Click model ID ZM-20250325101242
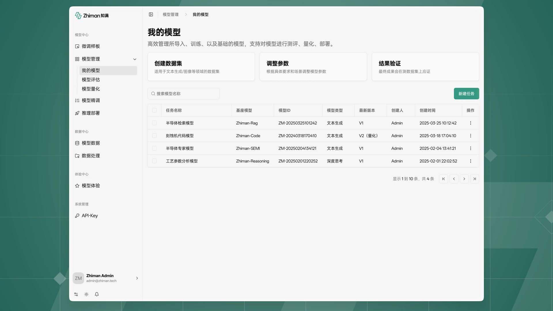 tap(298, 123)
